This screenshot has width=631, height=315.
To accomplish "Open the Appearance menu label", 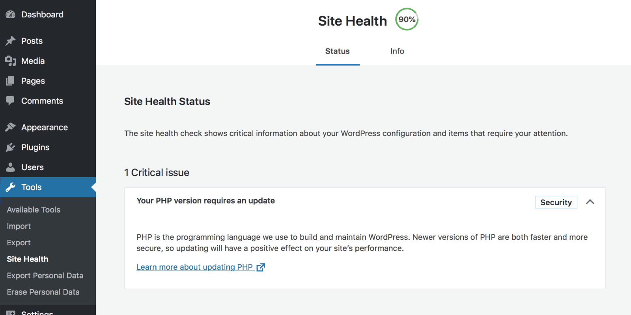I will coord(45,128).
